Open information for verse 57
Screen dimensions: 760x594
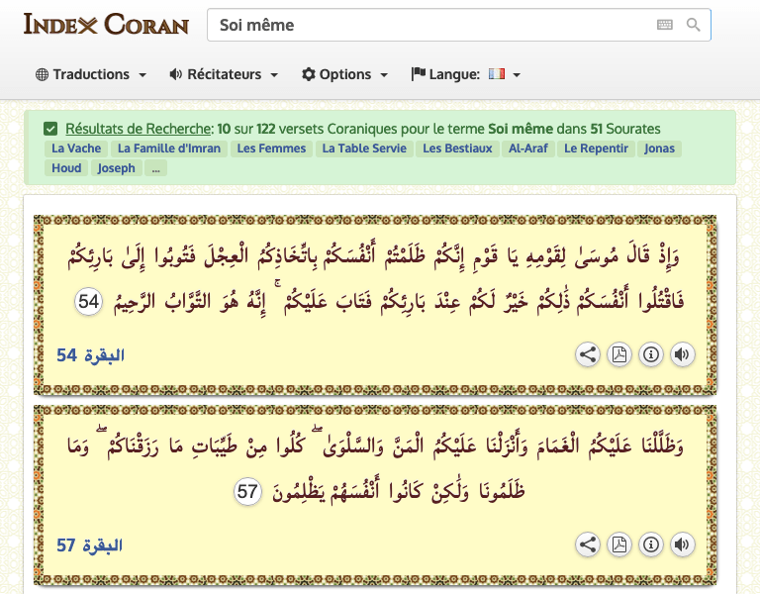[x=650, y=544]
